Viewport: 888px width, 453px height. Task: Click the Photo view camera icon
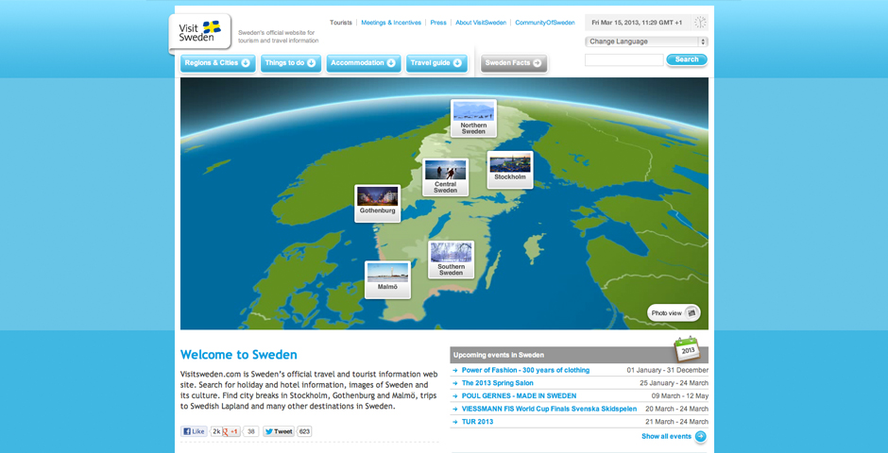pos(691,312)
